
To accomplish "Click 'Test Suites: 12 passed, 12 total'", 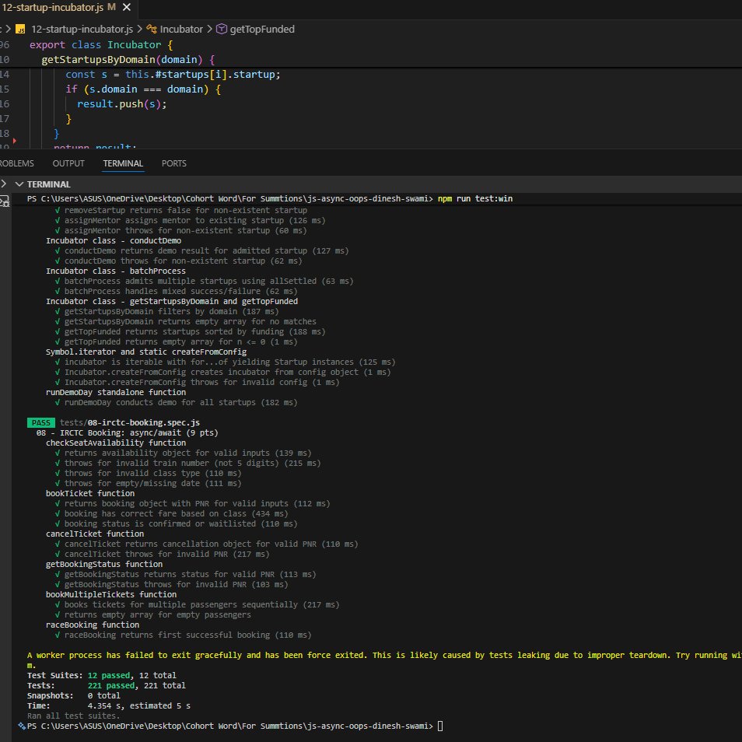I will pyautogui.click(x=102, y=675).
